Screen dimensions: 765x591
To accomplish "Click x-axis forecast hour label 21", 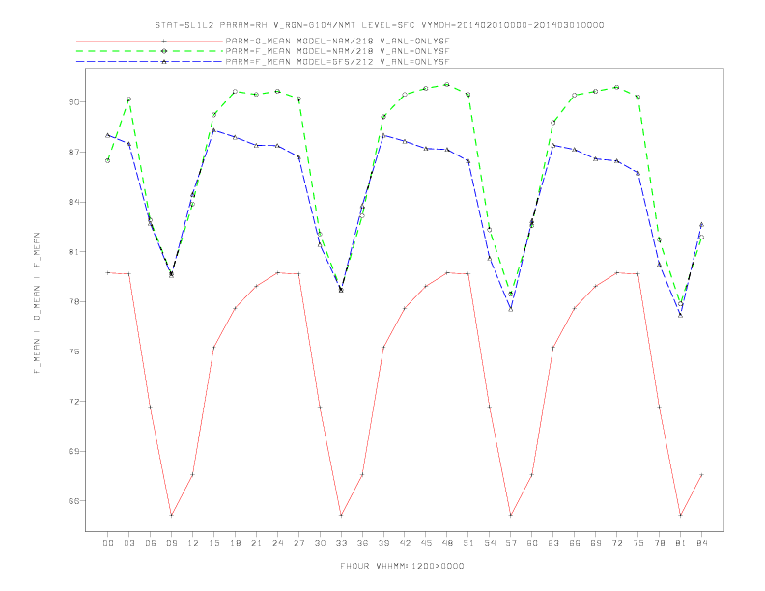I will pos(256,543).
